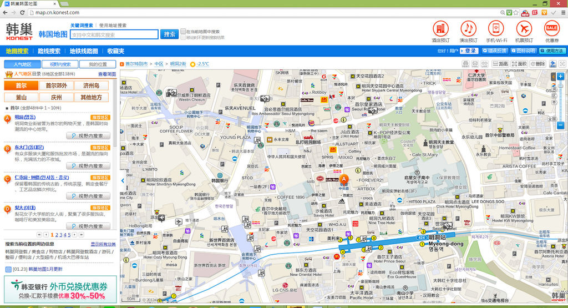Viewport: 568px width, 308px height.
Task: Click the map zoom level slider track
Action: click(x=560, y=101)
